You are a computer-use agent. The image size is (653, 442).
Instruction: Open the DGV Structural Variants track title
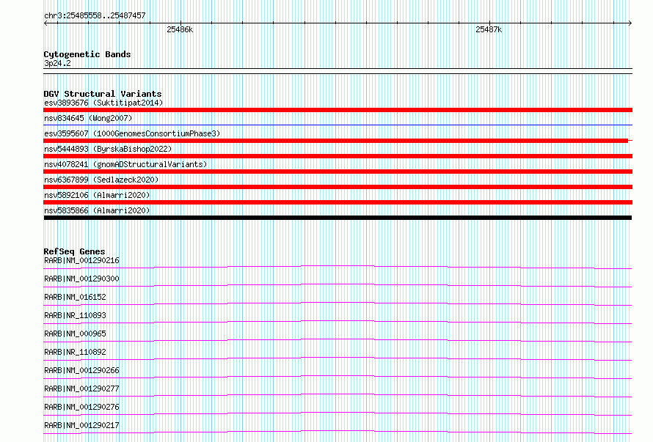tap(103, 94)
